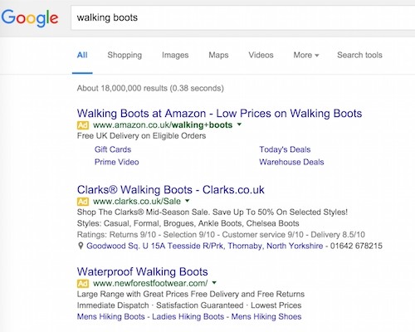Expand the arrow next to clarks.co.uk/Sale URL

click(188, 201)
